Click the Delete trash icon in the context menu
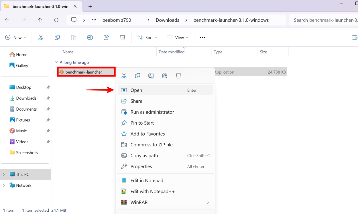The height and width of the screenshot is (214, 358). coord(178,76)
